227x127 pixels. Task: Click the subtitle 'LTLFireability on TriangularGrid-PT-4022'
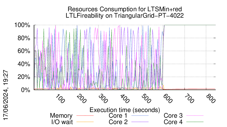[125, 16]
